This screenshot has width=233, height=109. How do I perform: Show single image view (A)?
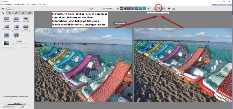point(154,9)
